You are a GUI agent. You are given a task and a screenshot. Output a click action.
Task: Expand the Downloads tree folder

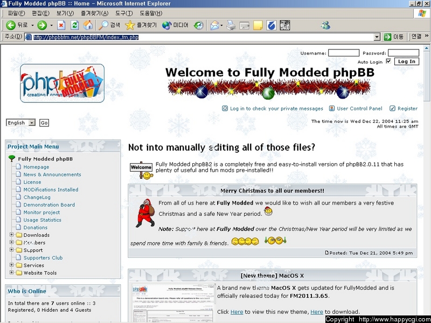click(11, 235)
